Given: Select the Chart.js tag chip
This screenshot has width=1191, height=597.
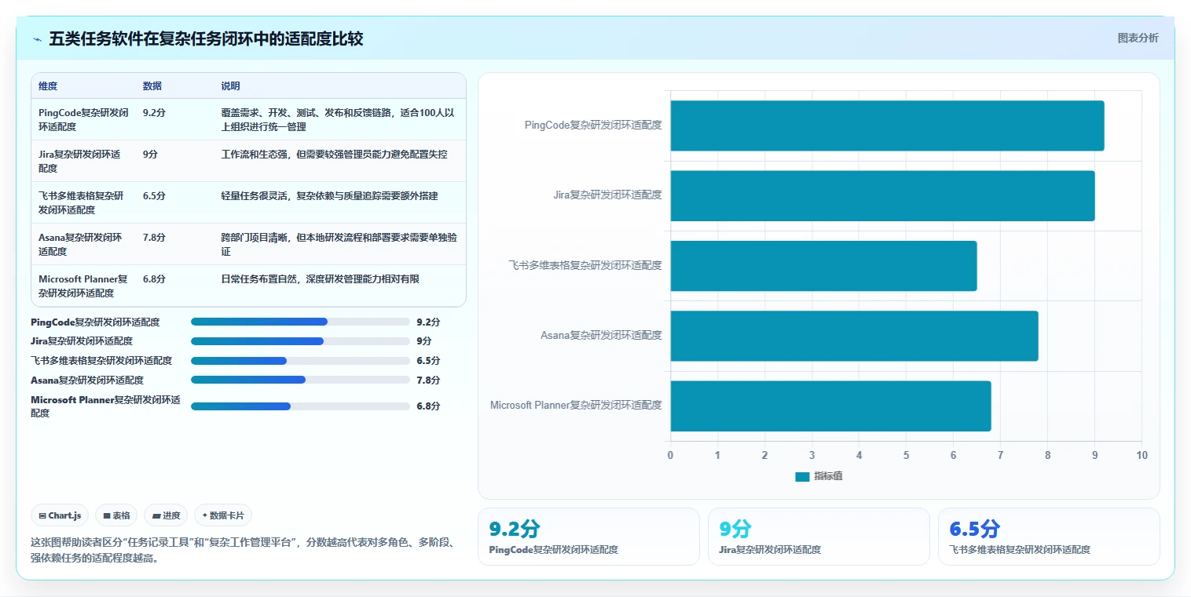Looking at the screenshot, I should tap(60, 515).
